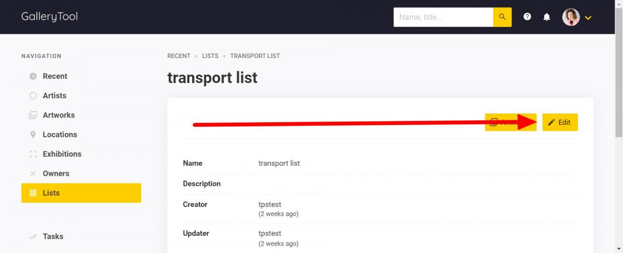This screenshot has height=253, width=623.
Task: Click the search magnifier icon button
Action: pyautogui.click(x=502, y=17)
